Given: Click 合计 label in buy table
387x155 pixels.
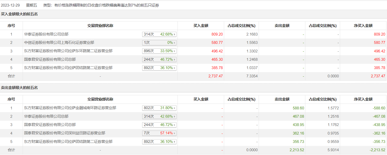Looking at the screenshot, I should pyautogui.click(x=11, y=76).
